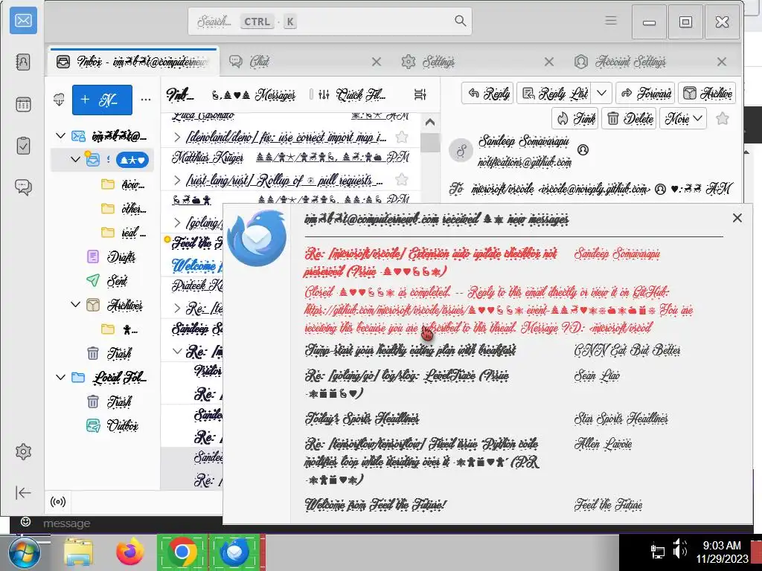This screenshot has width=762, height=571.
Task: Open the Calendar space
Action: tap(23, 104)
